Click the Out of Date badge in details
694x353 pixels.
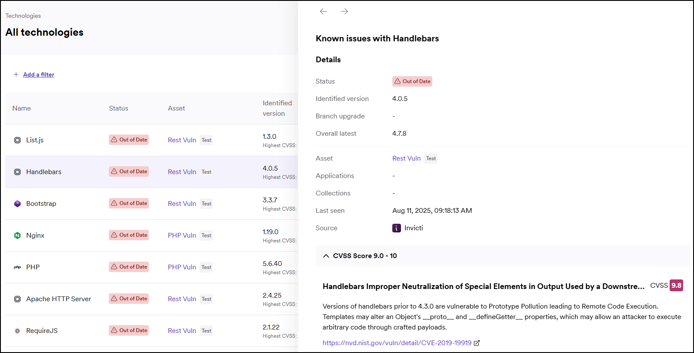[412, 81]
